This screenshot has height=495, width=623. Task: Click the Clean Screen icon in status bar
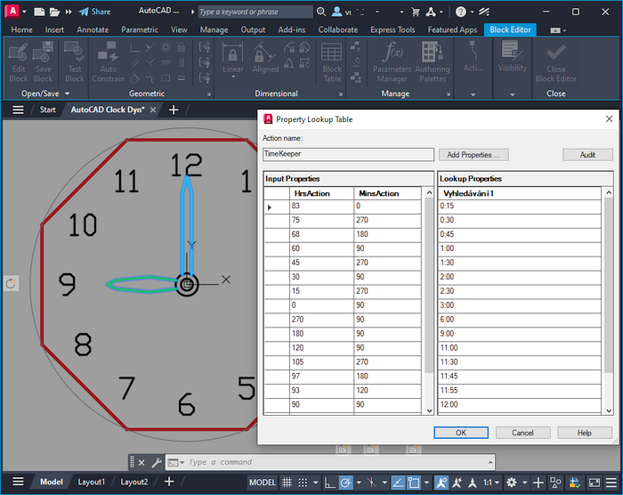595,483
